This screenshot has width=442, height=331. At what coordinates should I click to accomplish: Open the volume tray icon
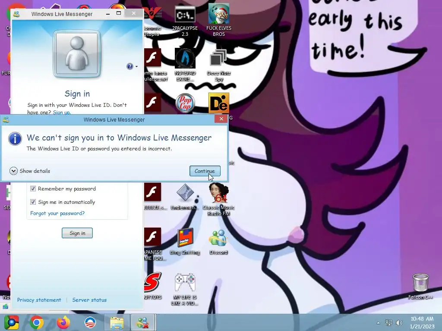point(399,322)
